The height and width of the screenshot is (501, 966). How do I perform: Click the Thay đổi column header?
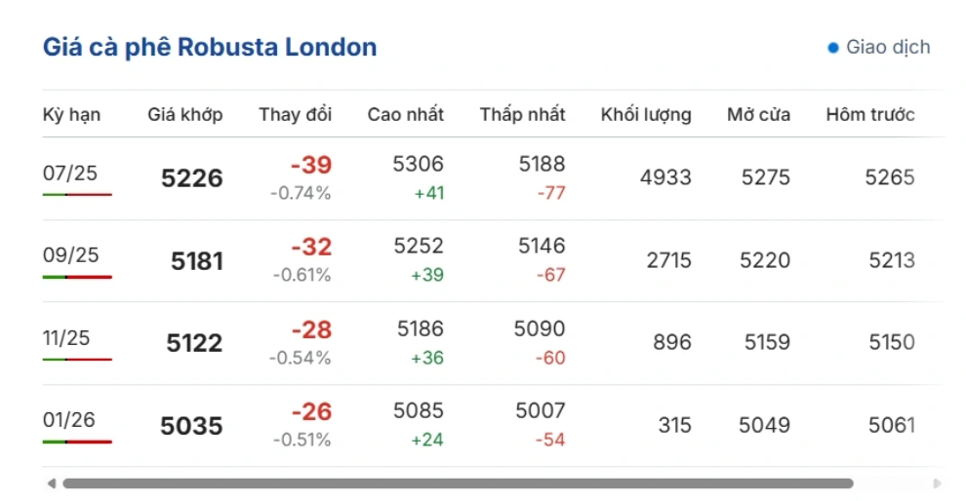click(x=295, y=114)
